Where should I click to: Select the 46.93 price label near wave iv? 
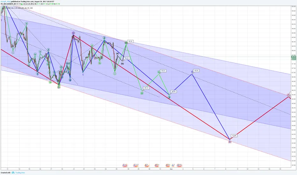[x=163, y=71]
